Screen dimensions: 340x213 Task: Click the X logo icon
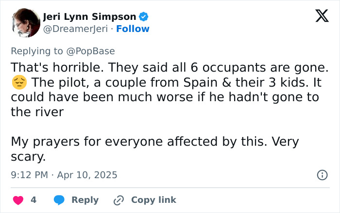coord(319,16)
